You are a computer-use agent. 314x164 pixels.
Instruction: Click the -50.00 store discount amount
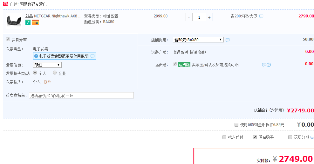307,39
